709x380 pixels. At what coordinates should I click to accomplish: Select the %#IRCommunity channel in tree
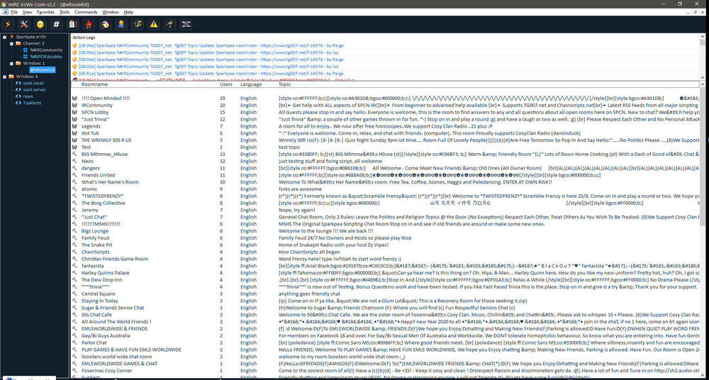pos(46,50)
